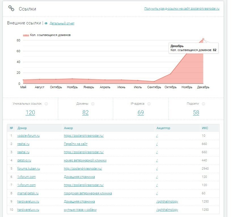
Task: Click the Январь data point on chart
Action: click(89, 79)
